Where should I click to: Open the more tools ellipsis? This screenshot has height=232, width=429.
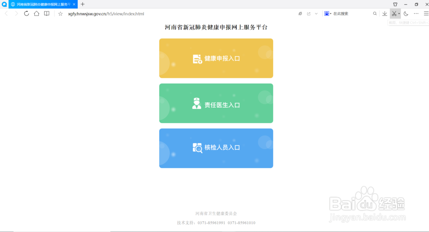tap(416, 14)
